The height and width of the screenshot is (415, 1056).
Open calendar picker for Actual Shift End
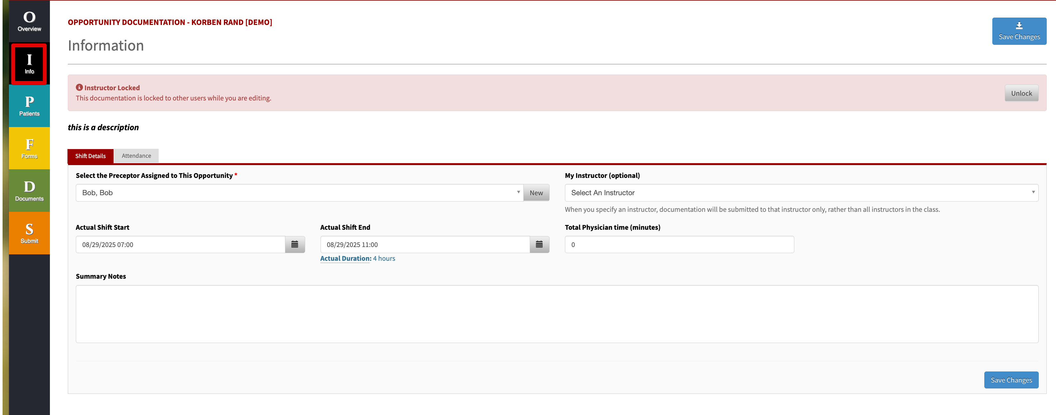[539, 244]
